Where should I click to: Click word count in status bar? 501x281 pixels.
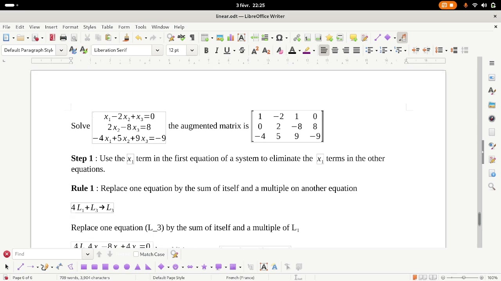(x=85, y=278)
